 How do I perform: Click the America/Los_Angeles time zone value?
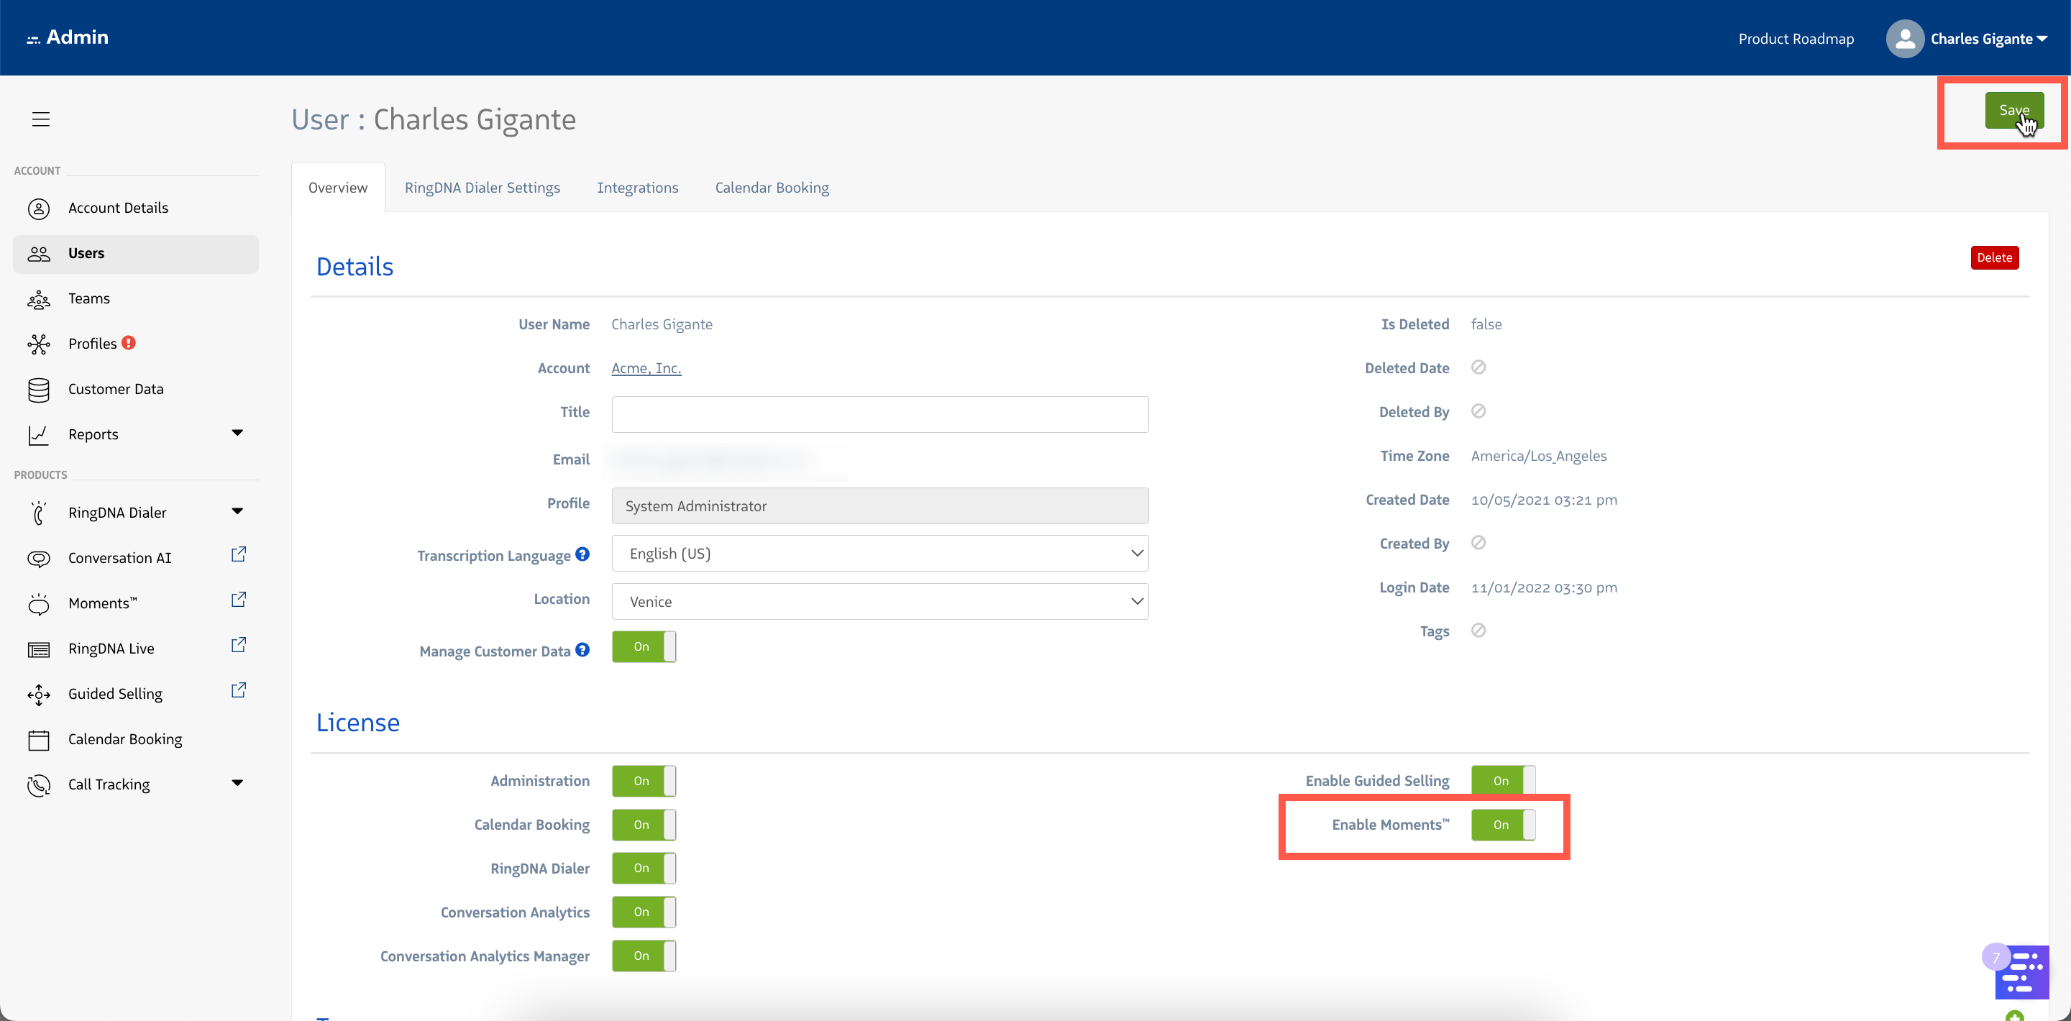1539,456
